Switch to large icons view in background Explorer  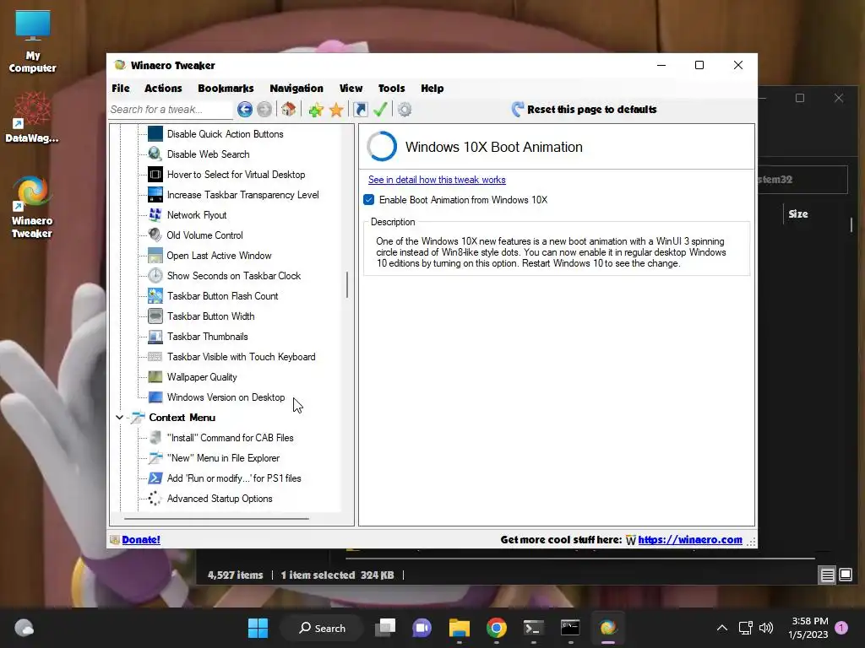846,575
